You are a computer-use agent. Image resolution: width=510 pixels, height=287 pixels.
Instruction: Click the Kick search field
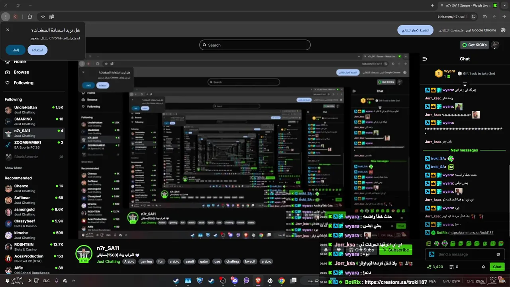(x=255, y=45)
